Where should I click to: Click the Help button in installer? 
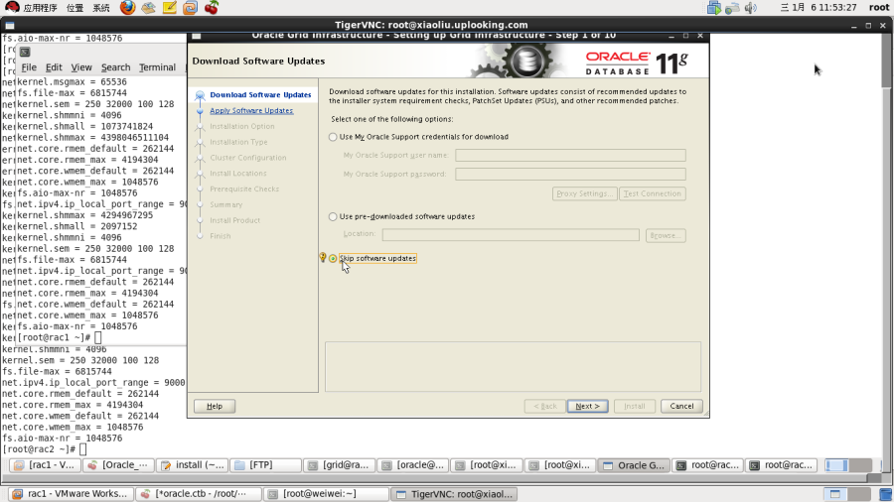[x=215, y=407]
